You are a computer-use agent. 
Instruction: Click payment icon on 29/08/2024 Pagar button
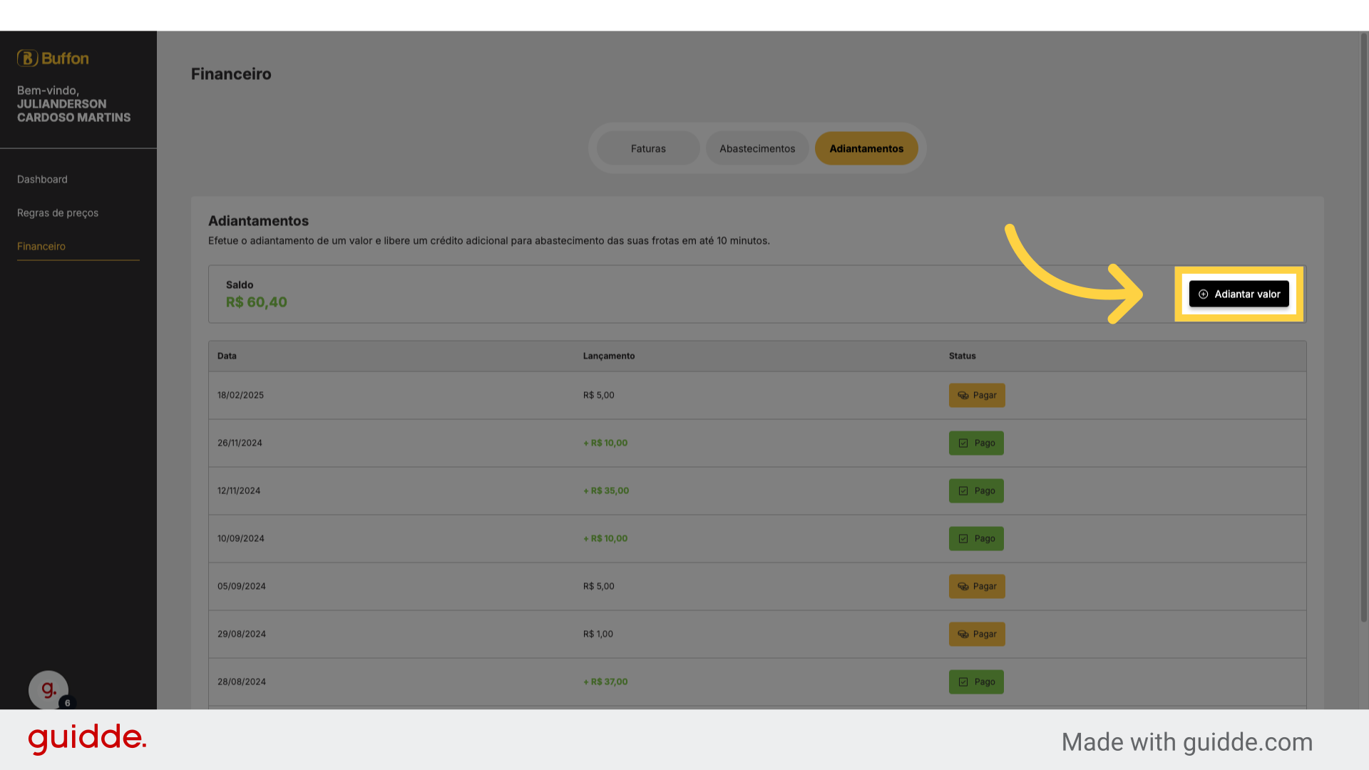(963, 634)
